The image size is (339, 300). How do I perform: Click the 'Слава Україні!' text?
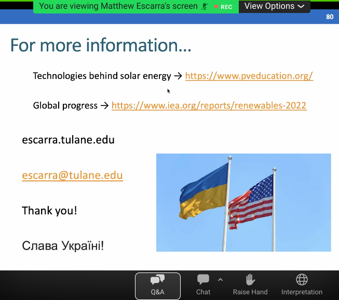coord(63,246)
